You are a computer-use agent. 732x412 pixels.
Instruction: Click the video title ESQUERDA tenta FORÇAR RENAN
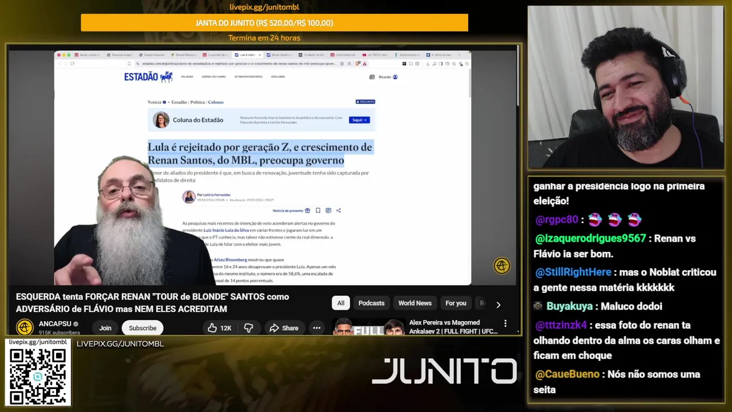click(x=153, y=303)
